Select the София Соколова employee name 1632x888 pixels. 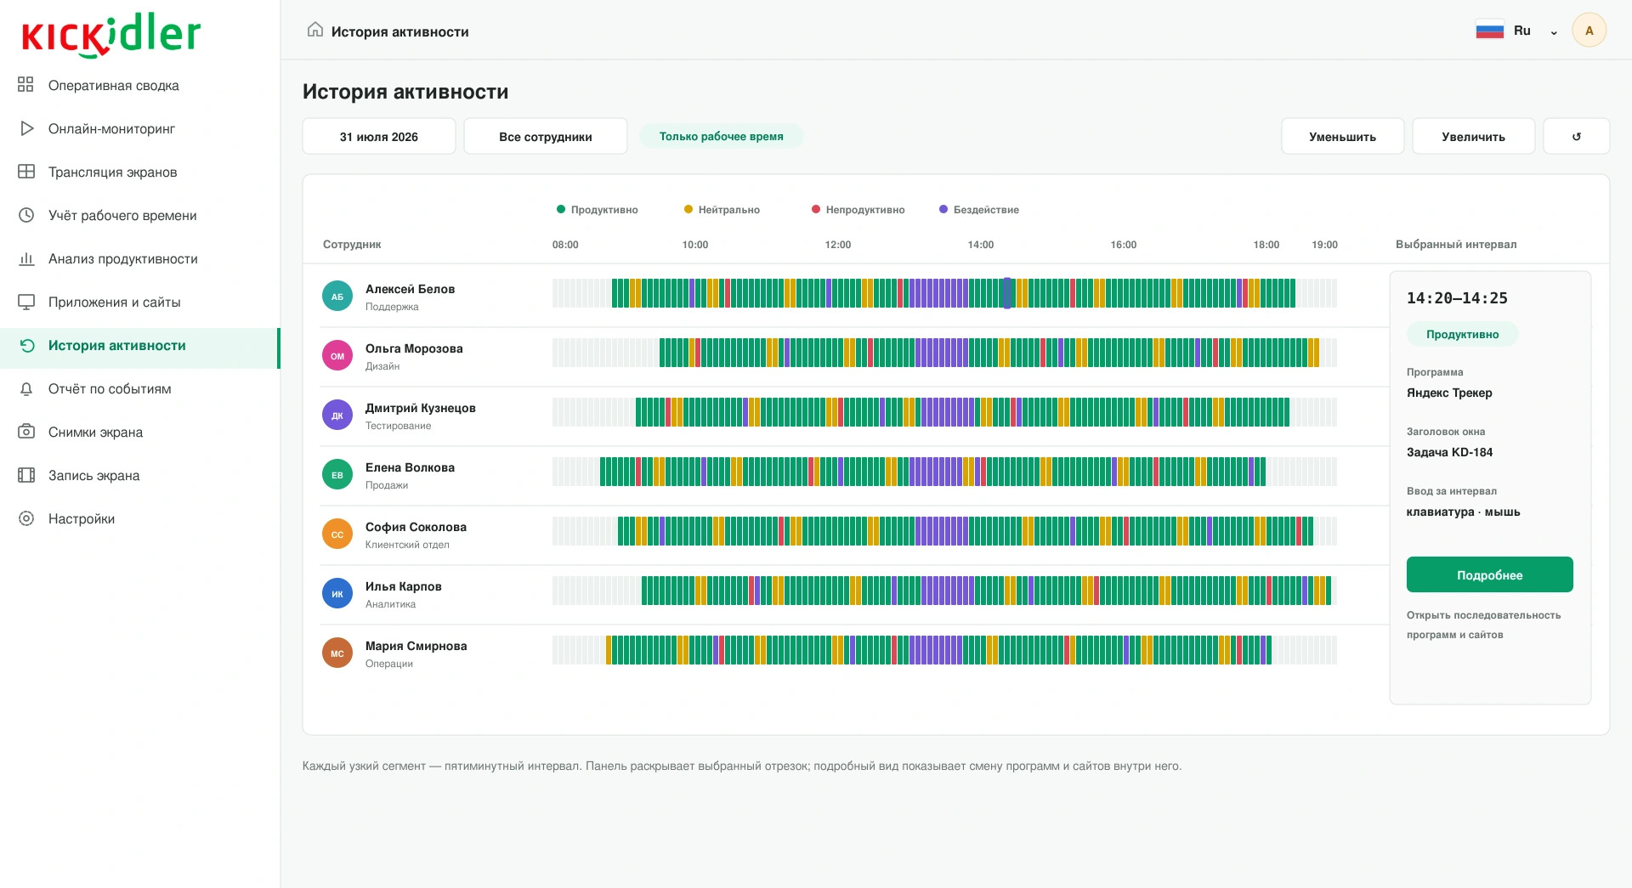tap(416, 527)
